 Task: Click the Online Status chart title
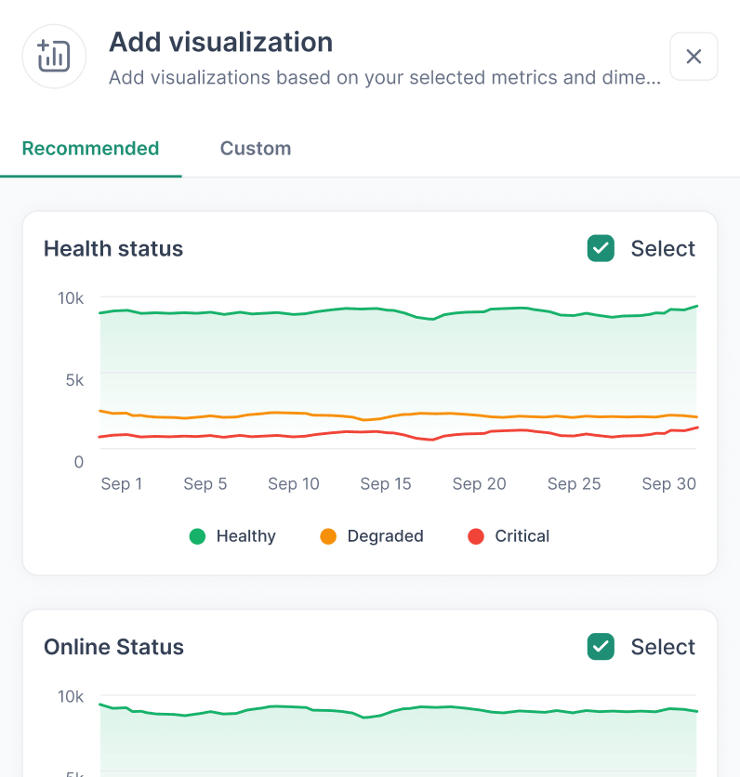pyautogui.click(x=113, y=647)
